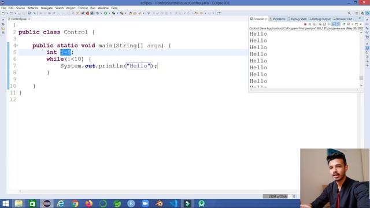The image size is (370, 208).
Task: Open the New file dropdown arrow
Action: pyautogui.click(x=7, y=13)
